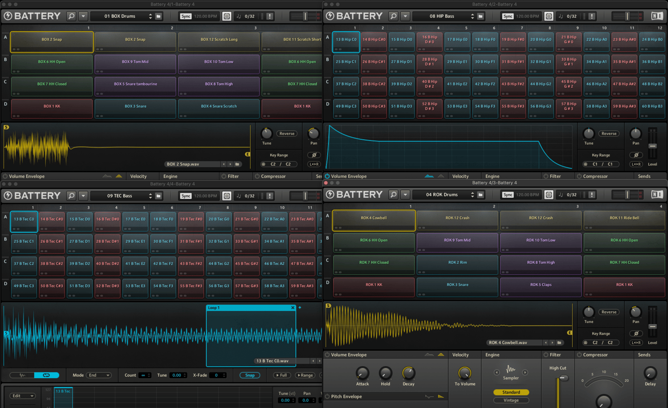
Task: Close the Loop 1 region
Action: click(293, 308)
